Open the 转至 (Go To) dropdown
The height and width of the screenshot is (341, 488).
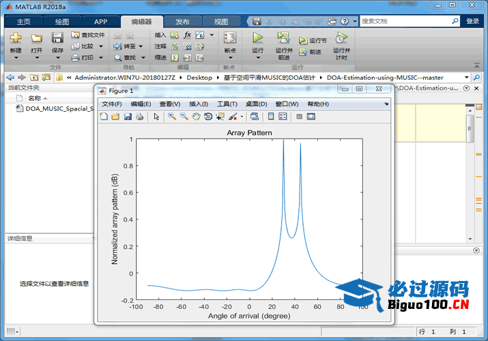coord(141,46)
